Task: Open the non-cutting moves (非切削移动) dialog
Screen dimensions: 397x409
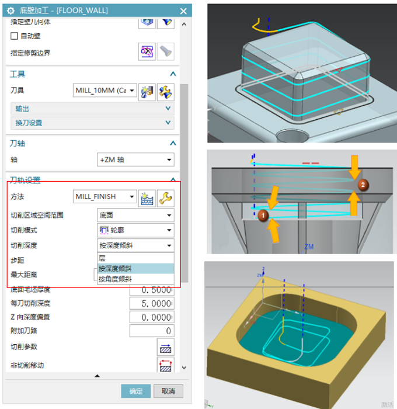Action: click(x=166, y=366)
